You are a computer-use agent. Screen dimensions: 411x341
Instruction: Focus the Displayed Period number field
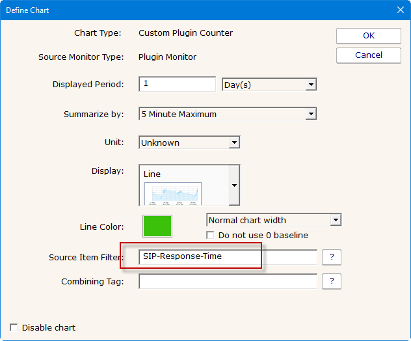coord(177,84)
